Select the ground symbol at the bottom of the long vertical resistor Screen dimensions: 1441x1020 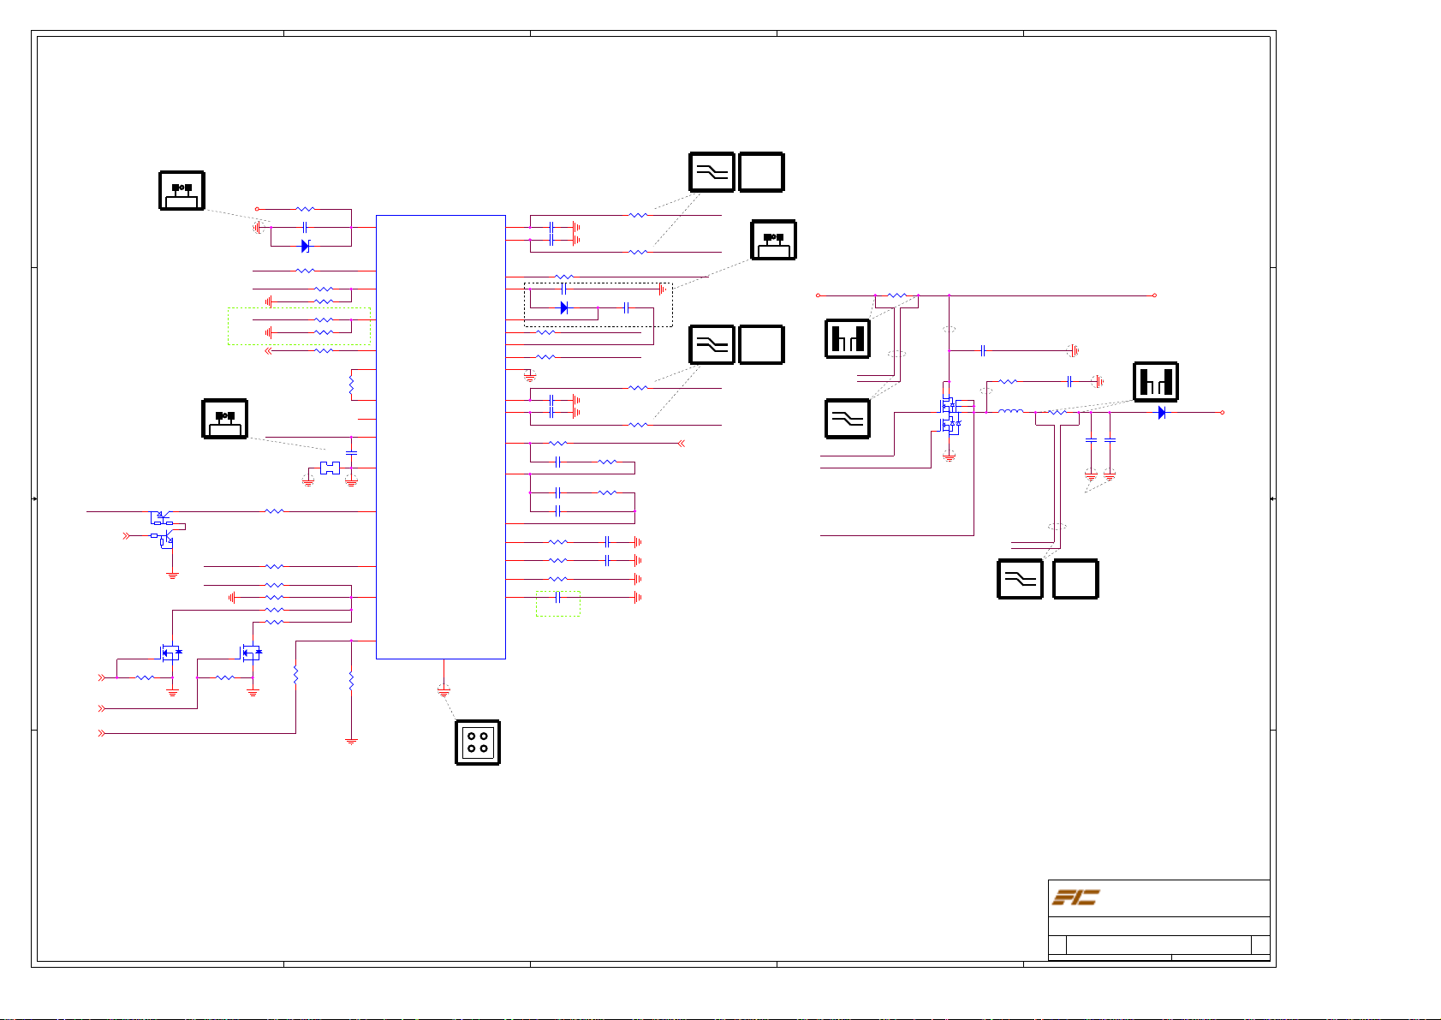pos(351,740)
